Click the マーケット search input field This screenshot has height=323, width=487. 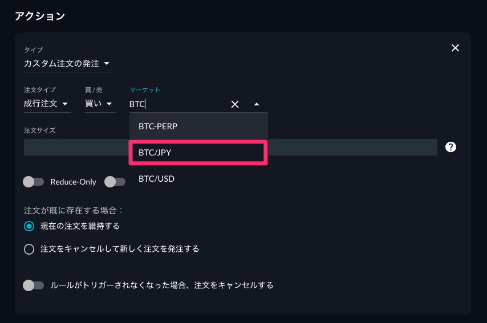[178, 104]
